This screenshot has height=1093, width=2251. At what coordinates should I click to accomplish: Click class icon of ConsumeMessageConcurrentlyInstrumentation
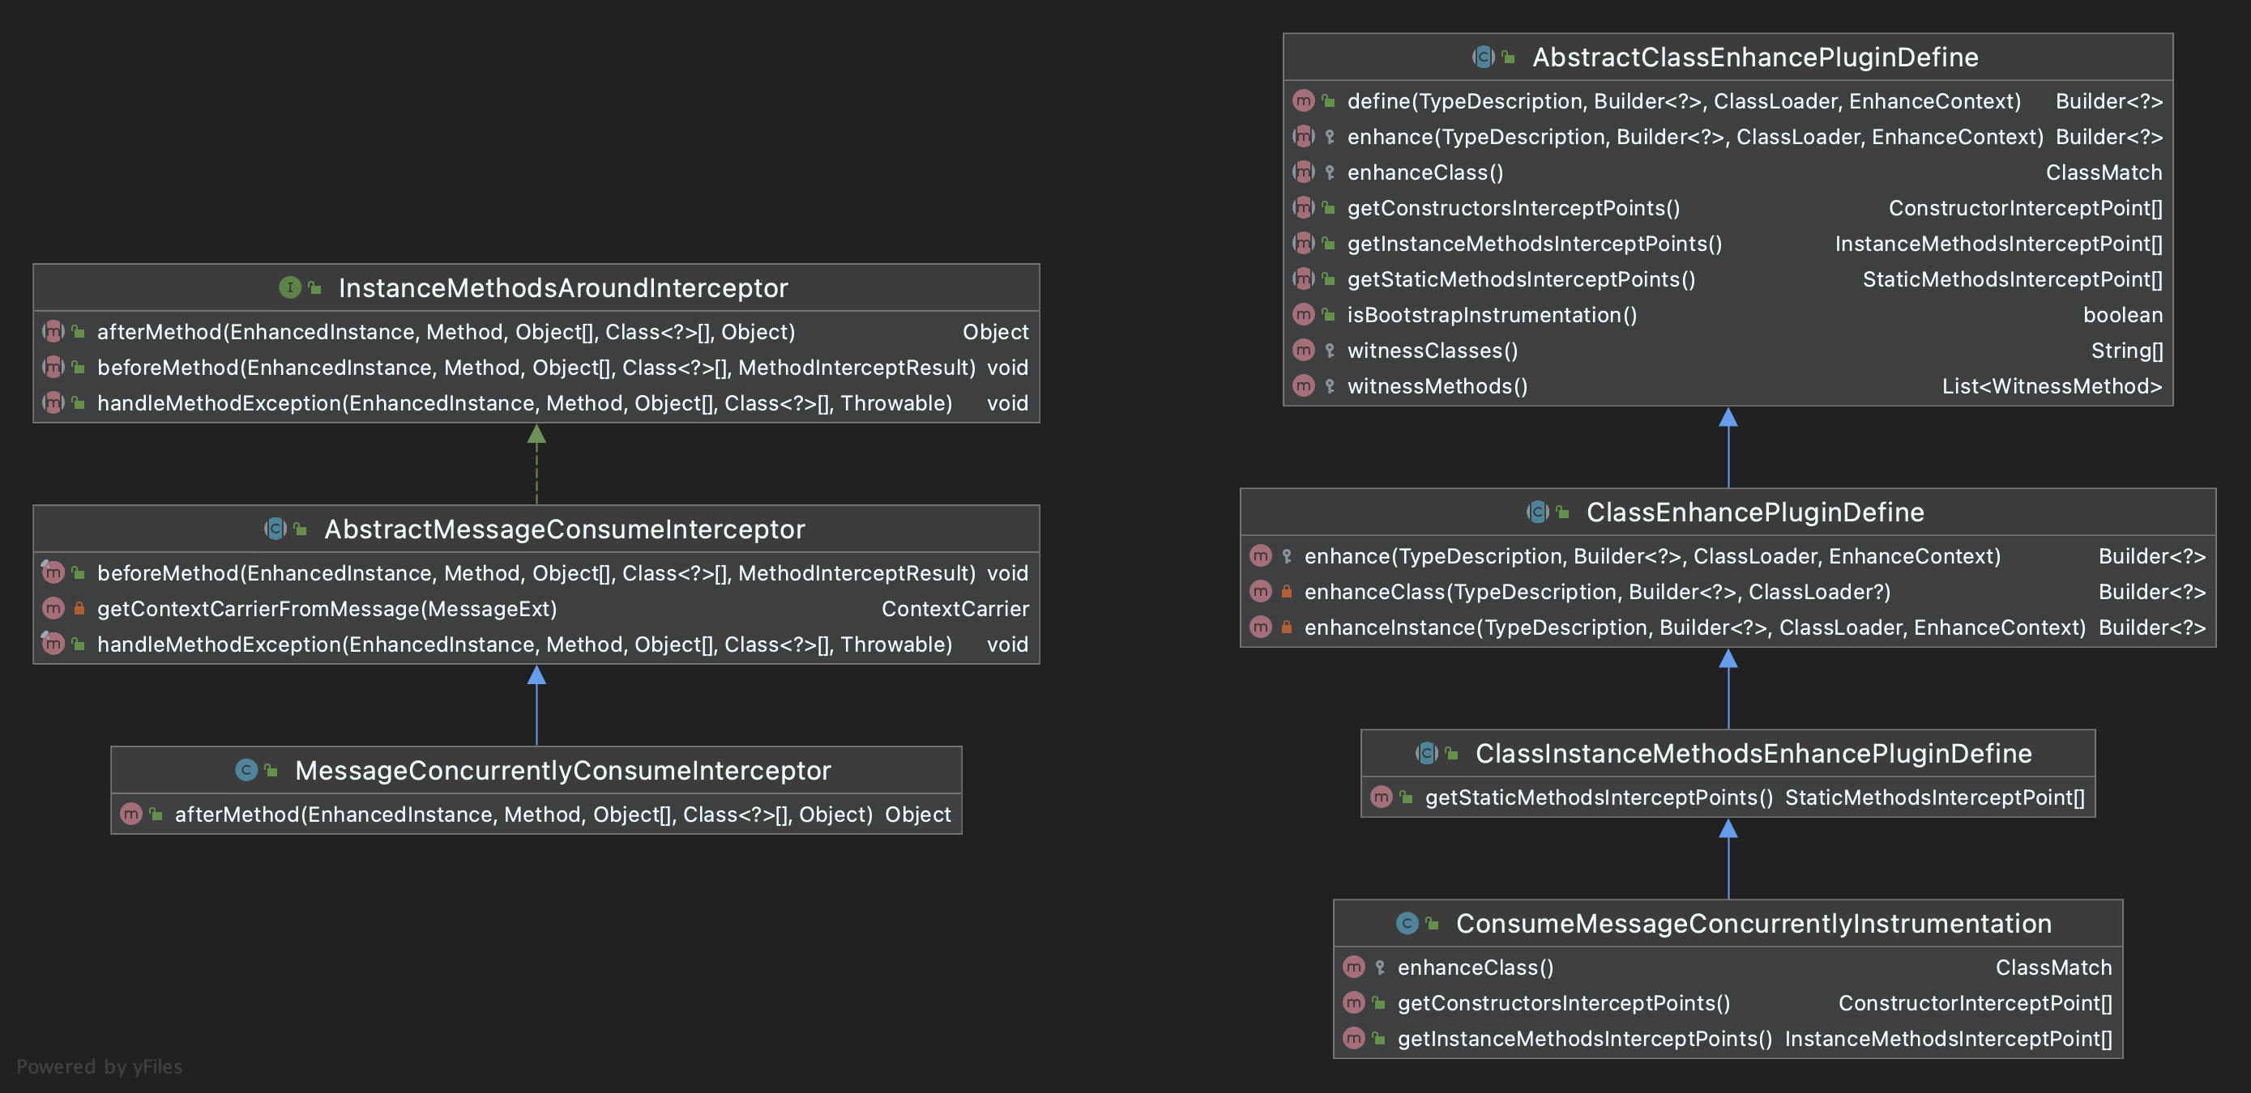click(x=1407, y=923)
